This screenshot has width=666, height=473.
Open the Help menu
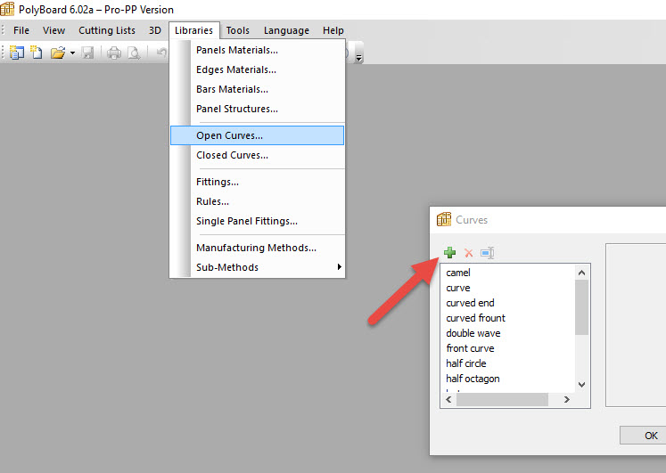point(333,30)
